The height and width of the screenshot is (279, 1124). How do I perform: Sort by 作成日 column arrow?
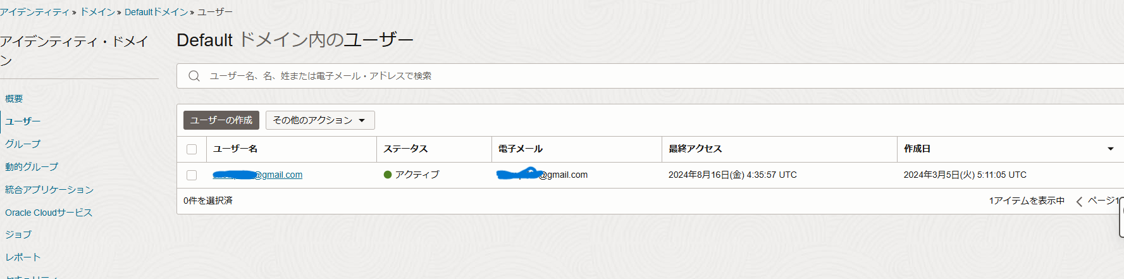click(1110, 149)
